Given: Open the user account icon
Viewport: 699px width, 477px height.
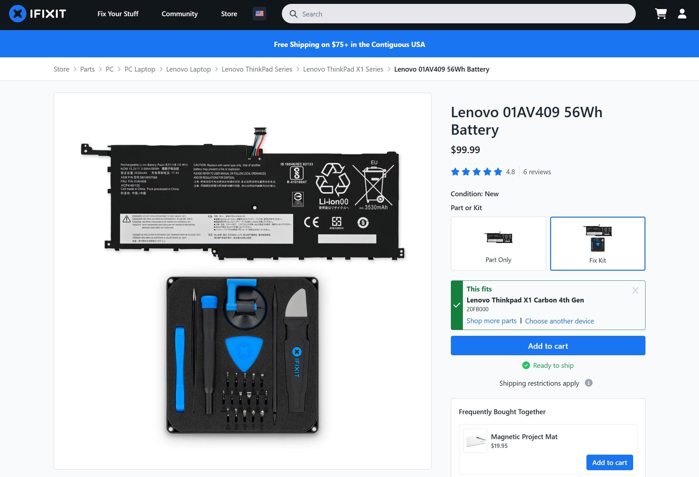Looking at the screenshot, I should pos(682,14).
